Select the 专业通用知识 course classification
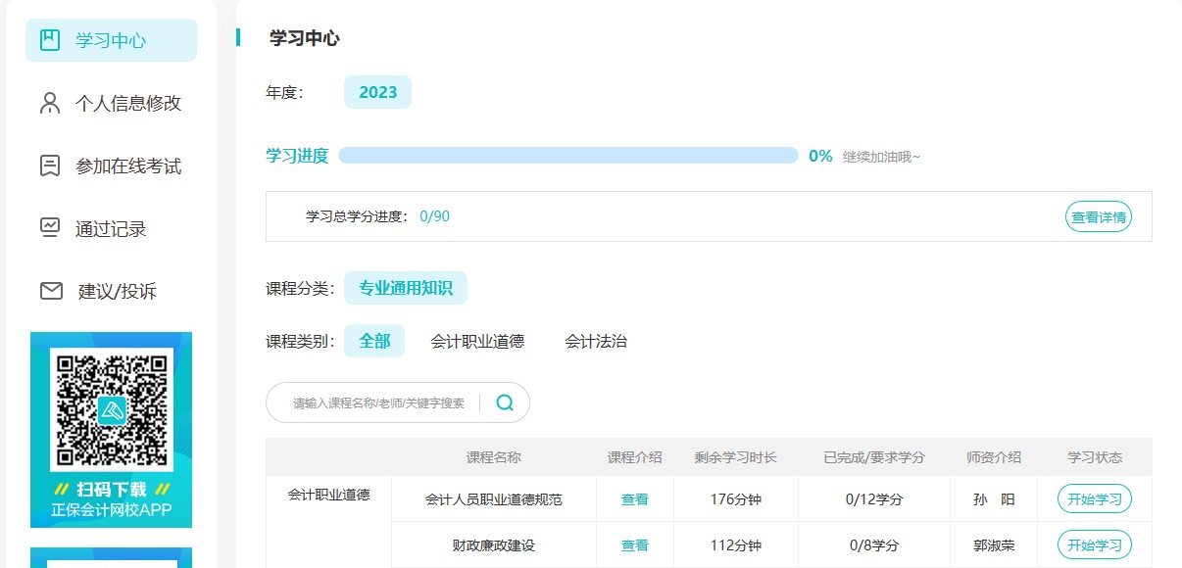The width and height of the screenshot is (1182, 568). click(405, 288)
